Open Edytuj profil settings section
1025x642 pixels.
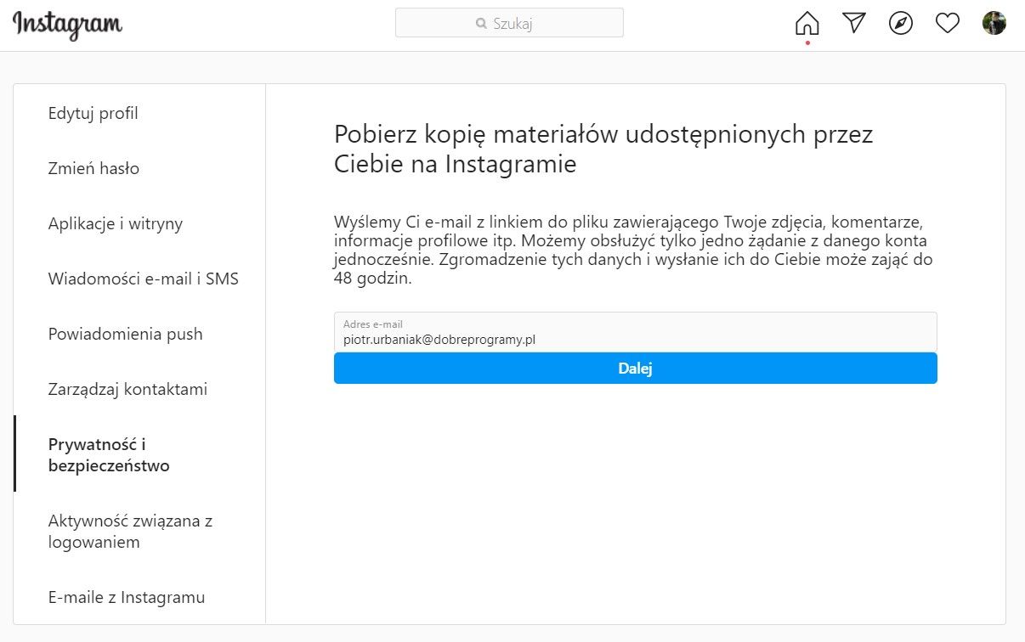tap(93, 113)
